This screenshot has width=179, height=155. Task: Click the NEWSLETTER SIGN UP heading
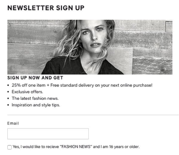[46, 8]
